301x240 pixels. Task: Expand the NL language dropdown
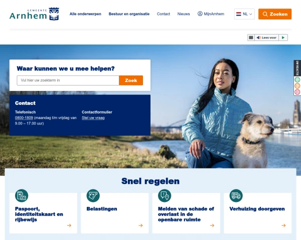tap(244, 14)
